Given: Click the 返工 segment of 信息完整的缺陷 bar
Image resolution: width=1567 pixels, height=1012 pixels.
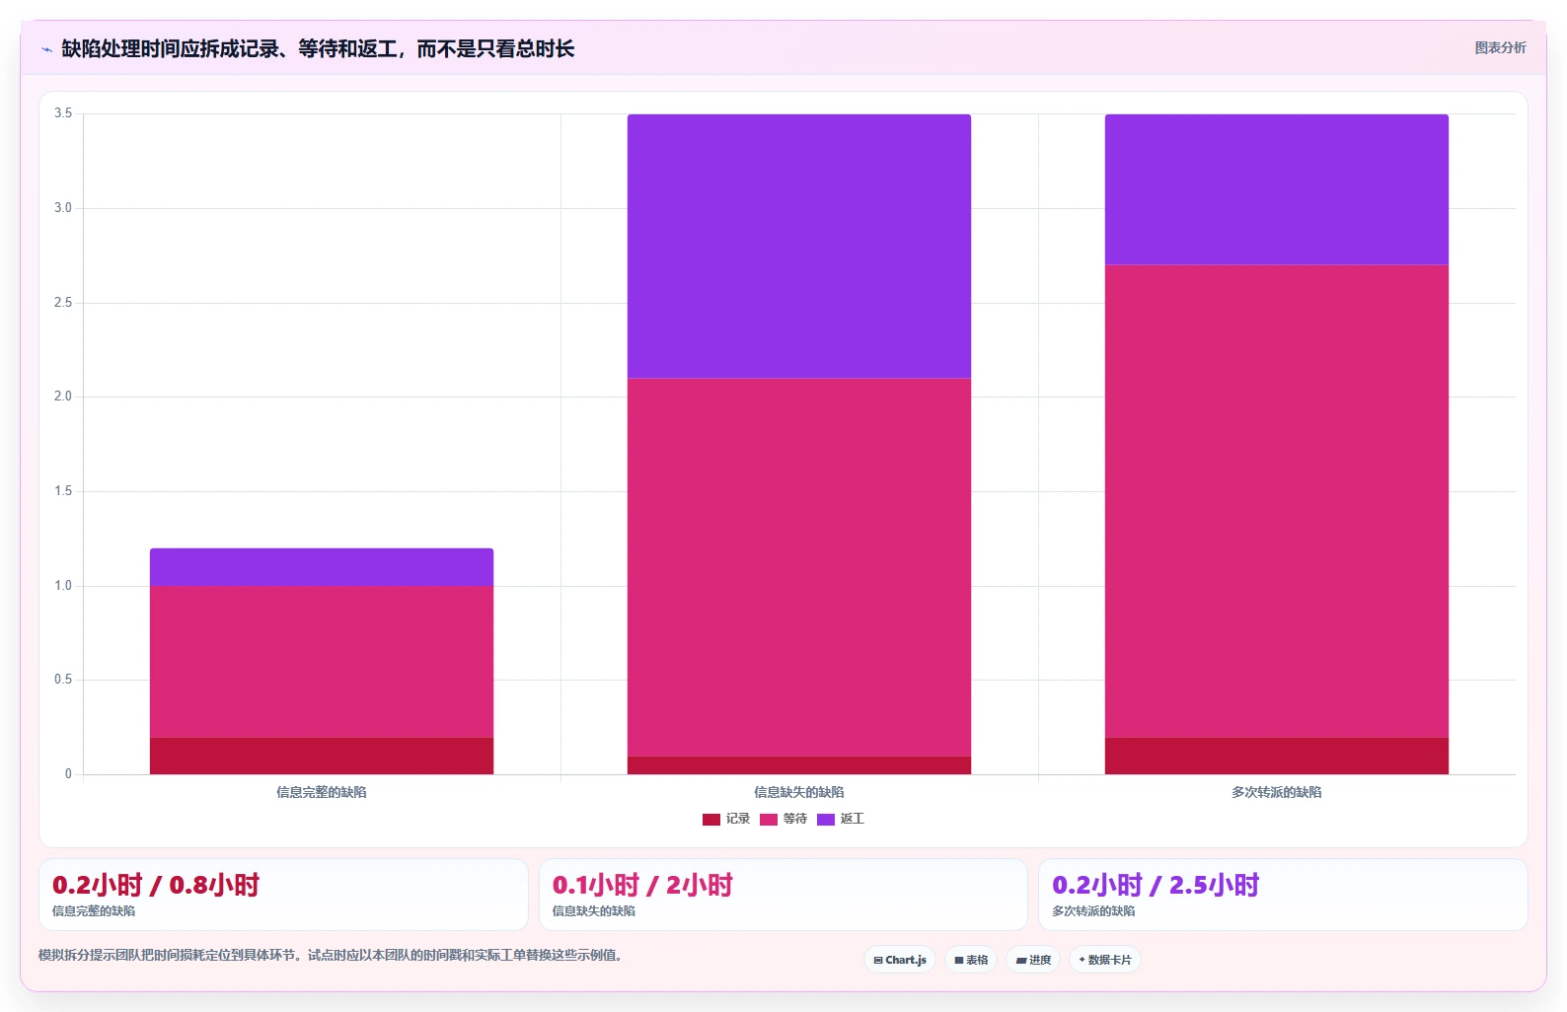Looking at the screenshot, I should [x=322, y=567].
